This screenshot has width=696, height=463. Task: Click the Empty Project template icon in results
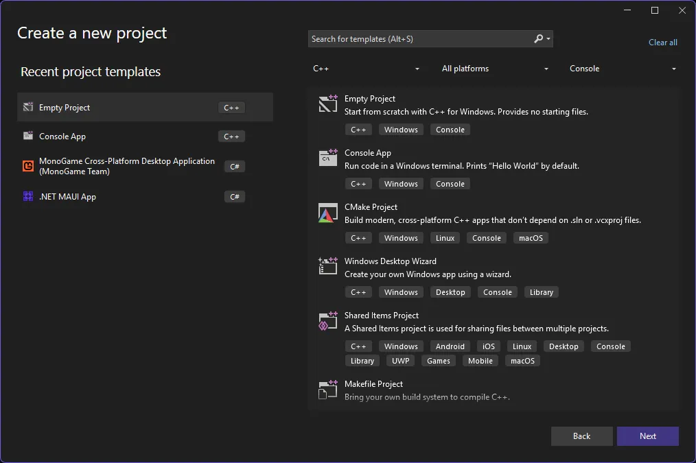click(x=327, y=104)
